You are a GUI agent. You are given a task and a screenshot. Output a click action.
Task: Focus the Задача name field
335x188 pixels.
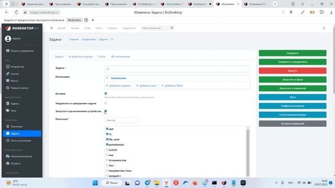(177, 69)
